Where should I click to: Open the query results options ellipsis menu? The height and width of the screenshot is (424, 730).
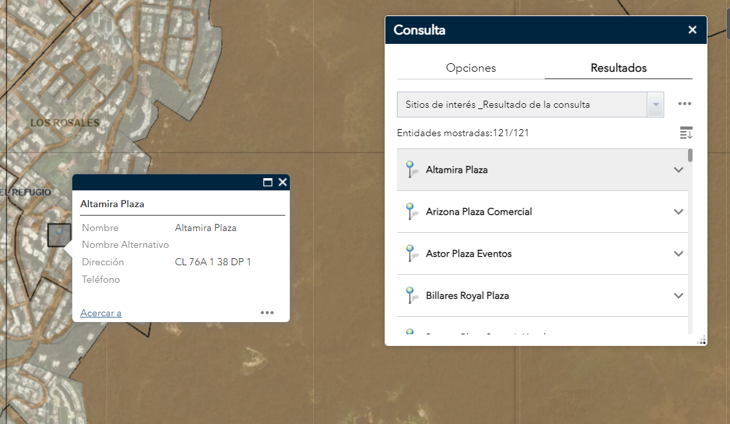coord(685,104)
